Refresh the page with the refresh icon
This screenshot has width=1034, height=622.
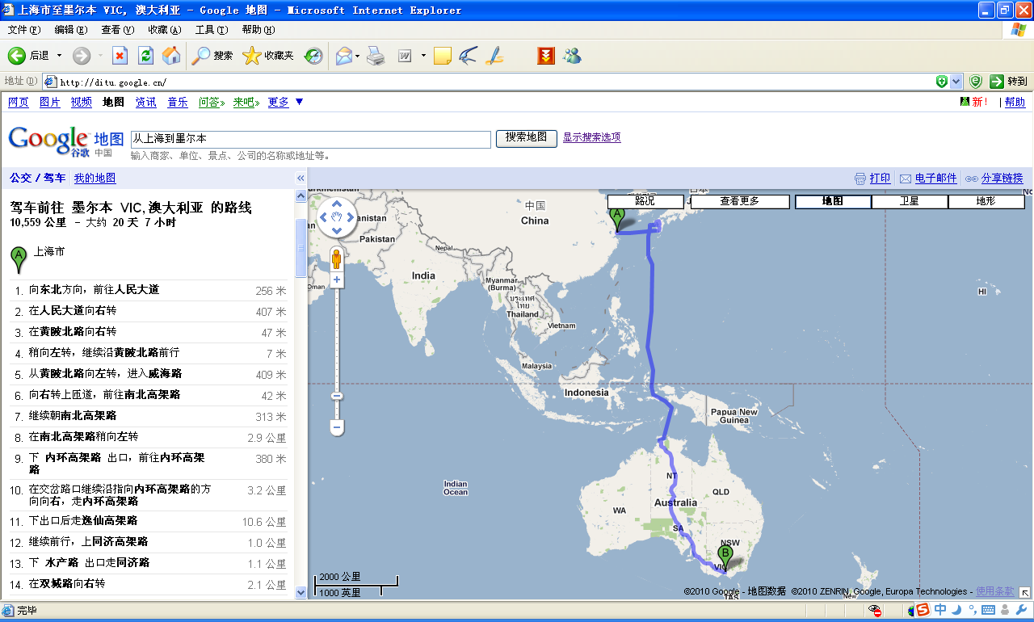(145, 56)
